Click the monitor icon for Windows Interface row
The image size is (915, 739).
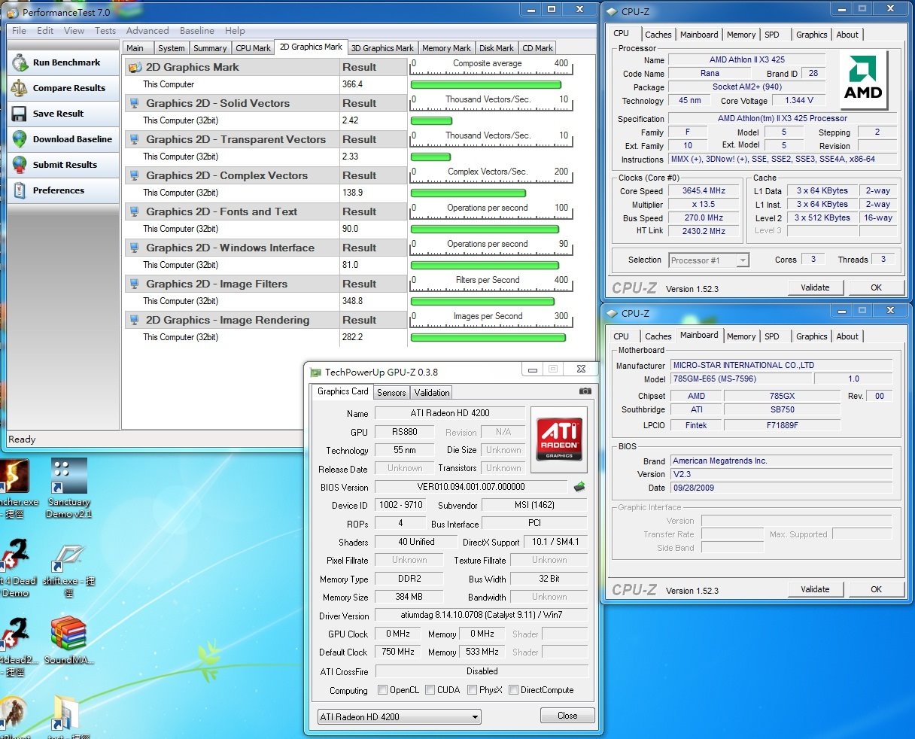point(134,248)
